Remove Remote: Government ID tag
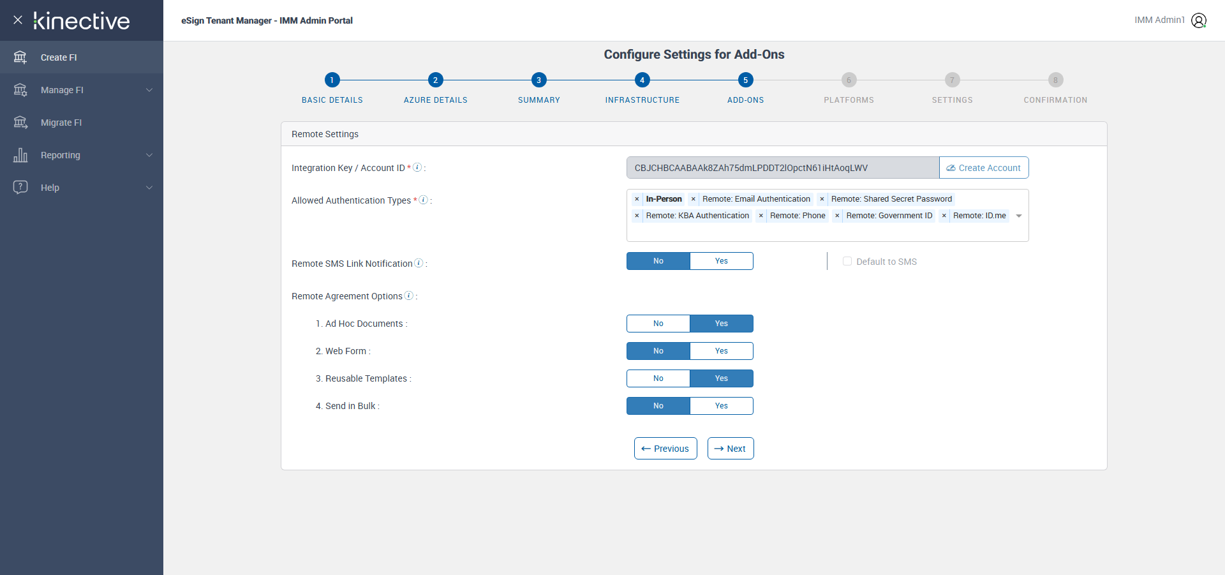This screenshot has width=1225, height=575. [x=837, y=216]
